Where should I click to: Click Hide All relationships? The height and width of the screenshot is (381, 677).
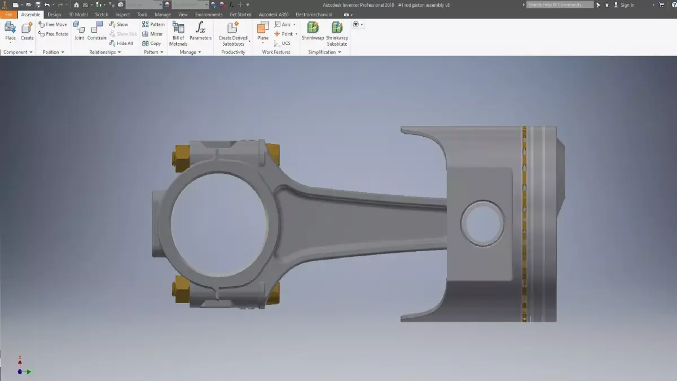pyautogui.click(x=121, y=43)
